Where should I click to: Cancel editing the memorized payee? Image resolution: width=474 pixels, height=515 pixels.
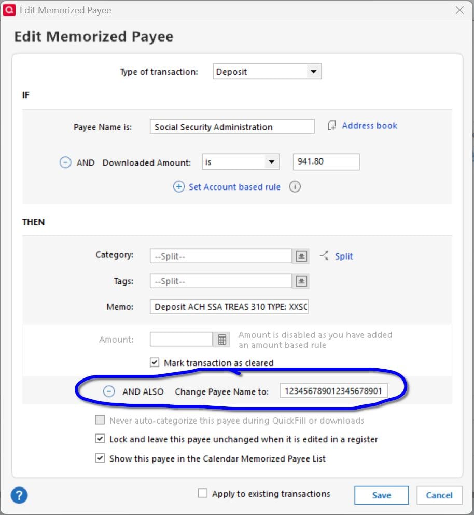[439, 495]
